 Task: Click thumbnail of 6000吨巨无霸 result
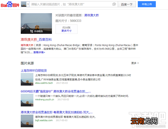(27, 100)
